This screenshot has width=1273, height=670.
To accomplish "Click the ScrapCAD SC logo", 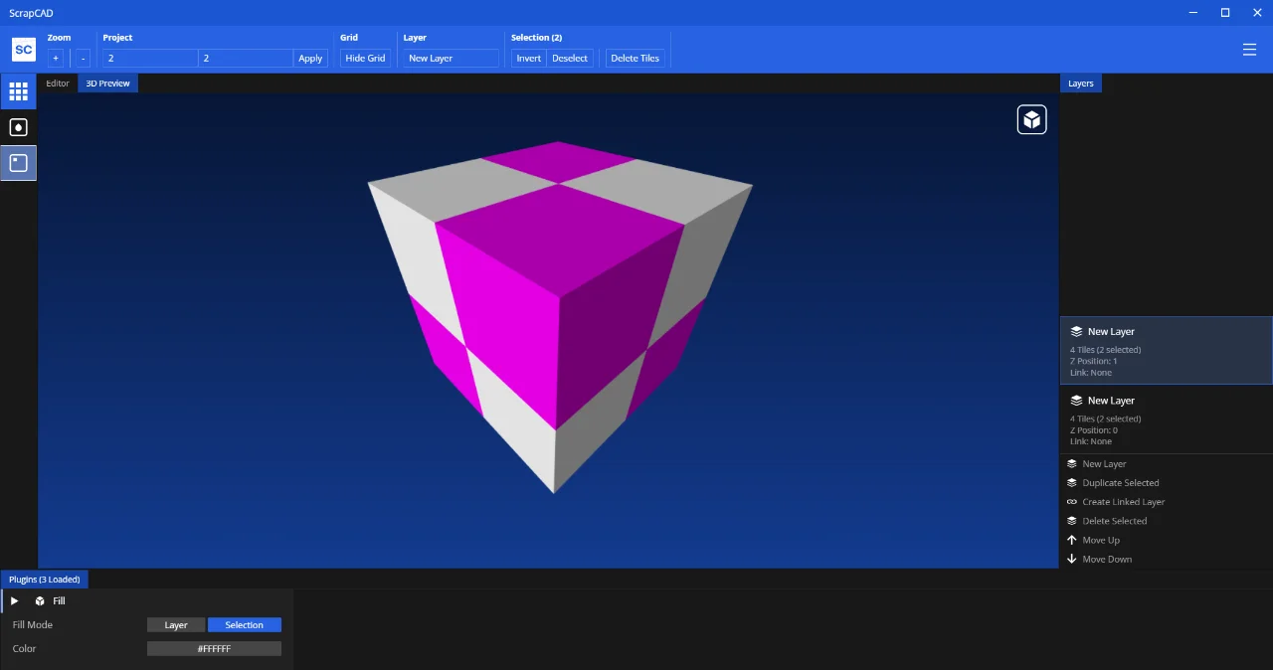I will point(23,50).
